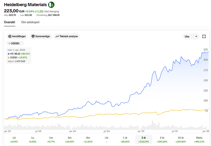
Task: Select the i år time range
Action: (x=106, y=140)
